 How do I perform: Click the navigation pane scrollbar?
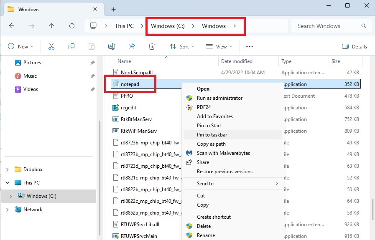coord(100,178)
